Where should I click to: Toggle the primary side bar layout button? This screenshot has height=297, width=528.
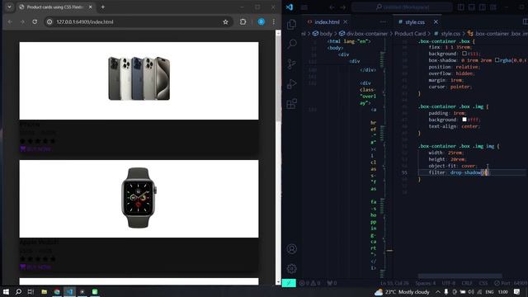[x=460, y=7]
